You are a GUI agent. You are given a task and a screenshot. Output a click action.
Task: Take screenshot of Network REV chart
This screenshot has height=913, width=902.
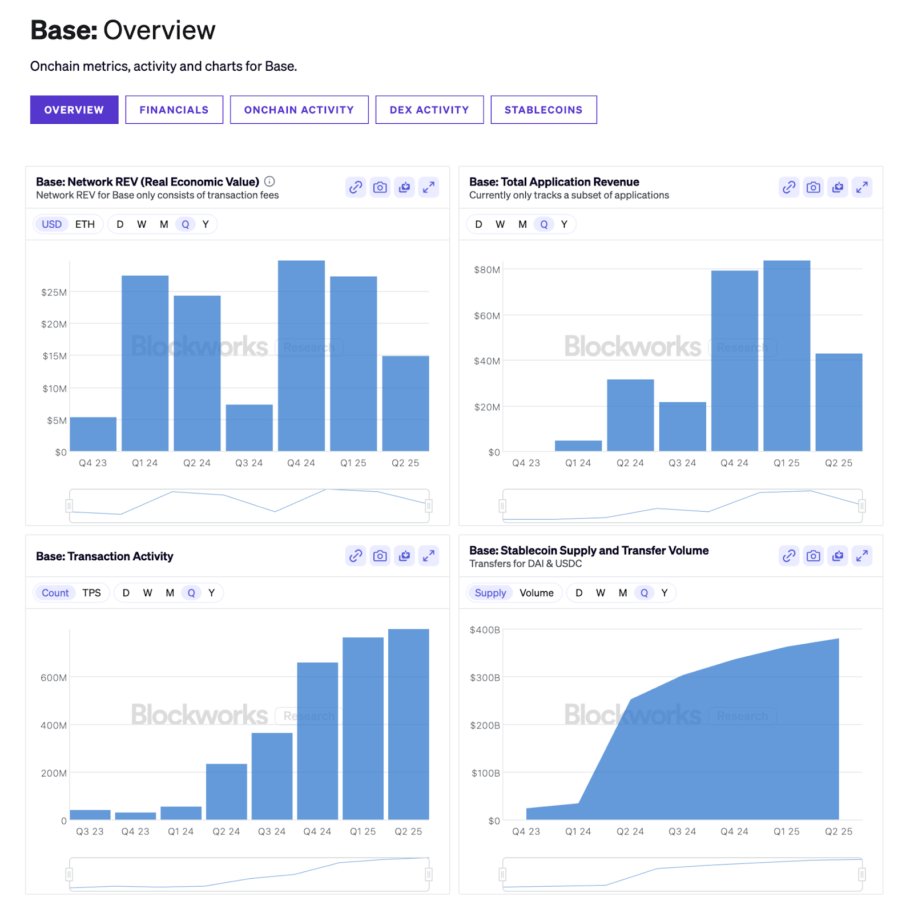tap(380, 187)
